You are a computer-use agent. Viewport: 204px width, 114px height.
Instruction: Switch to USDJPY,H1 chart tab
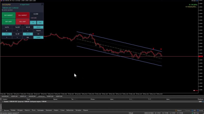tap(23, 97)
